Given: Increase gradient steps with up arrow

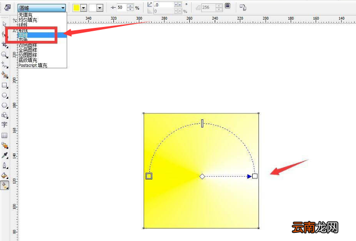Looking at the screenshot, I should coord(219,6).
